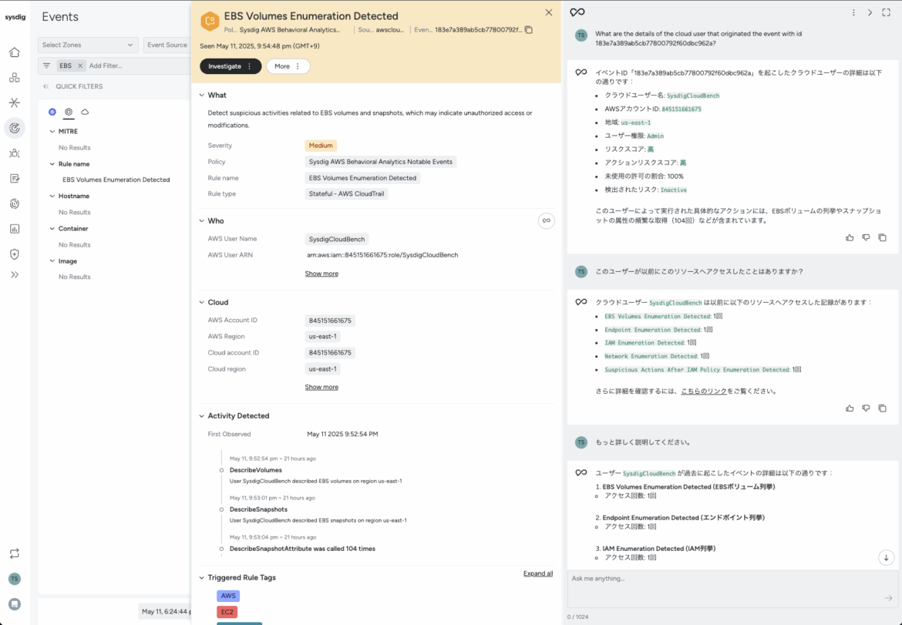This screenshot has width=902, height=625.
Task: Expand the sidebar with double-chevron icon
Action: (15, 275)
